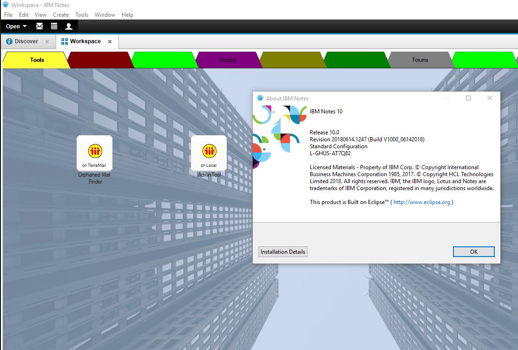518x350 pixels.
Task: Close the About IBM Notes dialog
Action: [490, 98]
